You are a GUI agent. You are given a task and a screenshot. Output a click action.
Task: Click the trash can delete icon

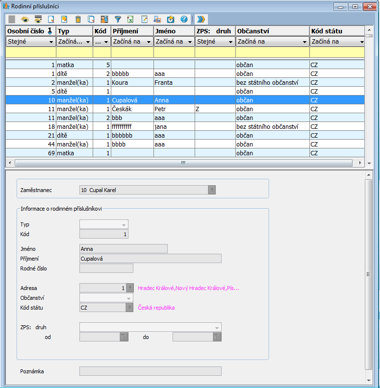(x=78, y=19)
